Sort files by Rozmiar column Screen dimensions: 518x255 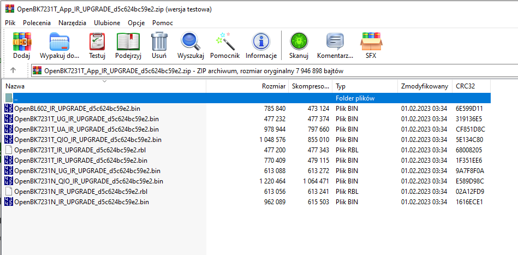click(247, 86)
